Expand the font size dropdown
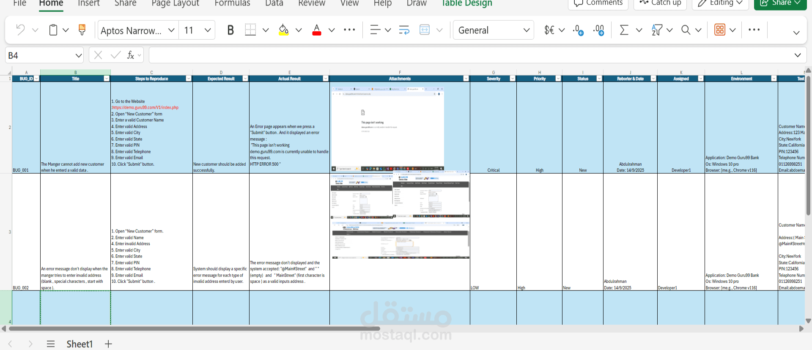The image size is (812, 350). [x=208, y=30]
